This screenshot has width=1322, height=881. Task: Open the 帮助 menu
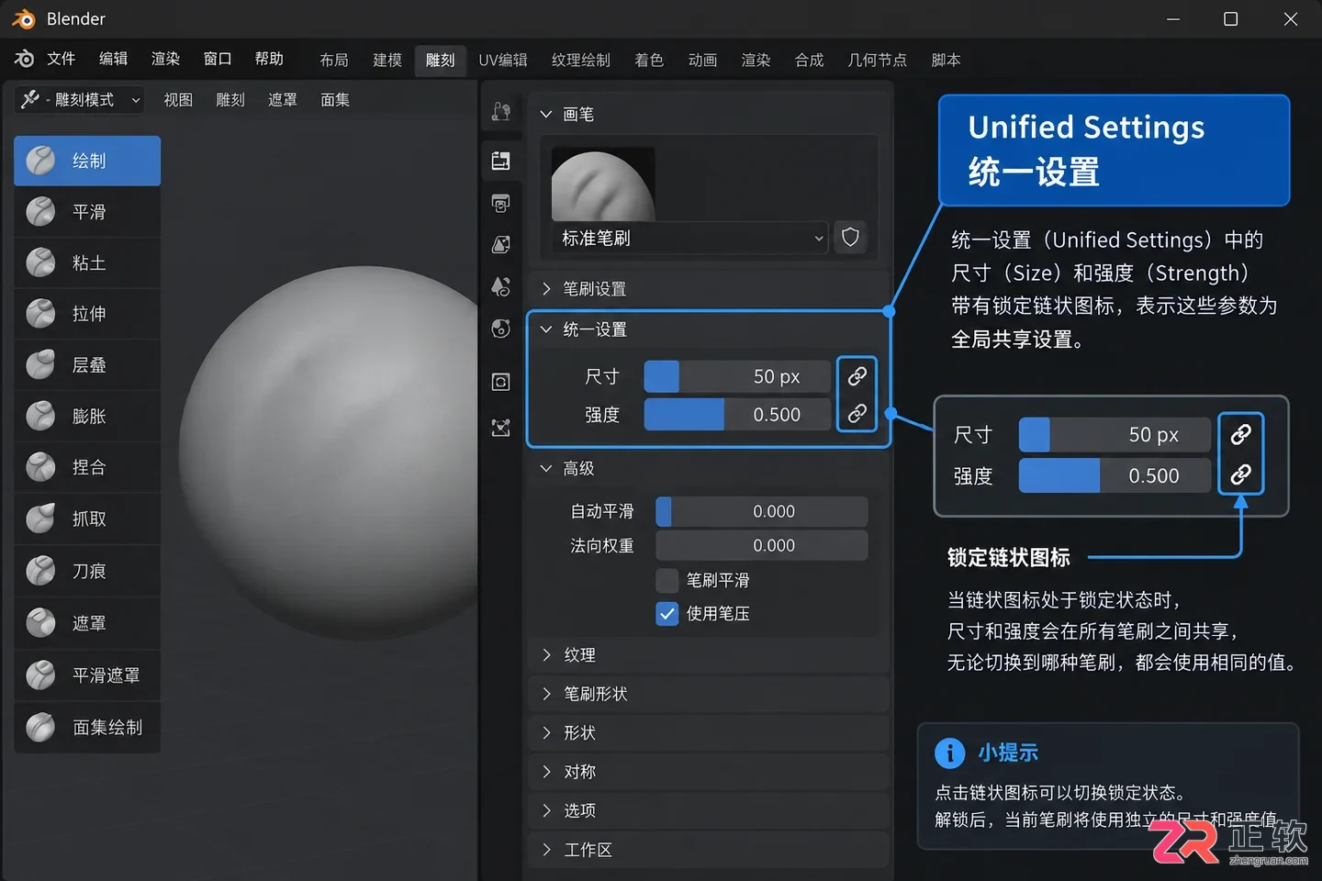(x=269, y=59)
